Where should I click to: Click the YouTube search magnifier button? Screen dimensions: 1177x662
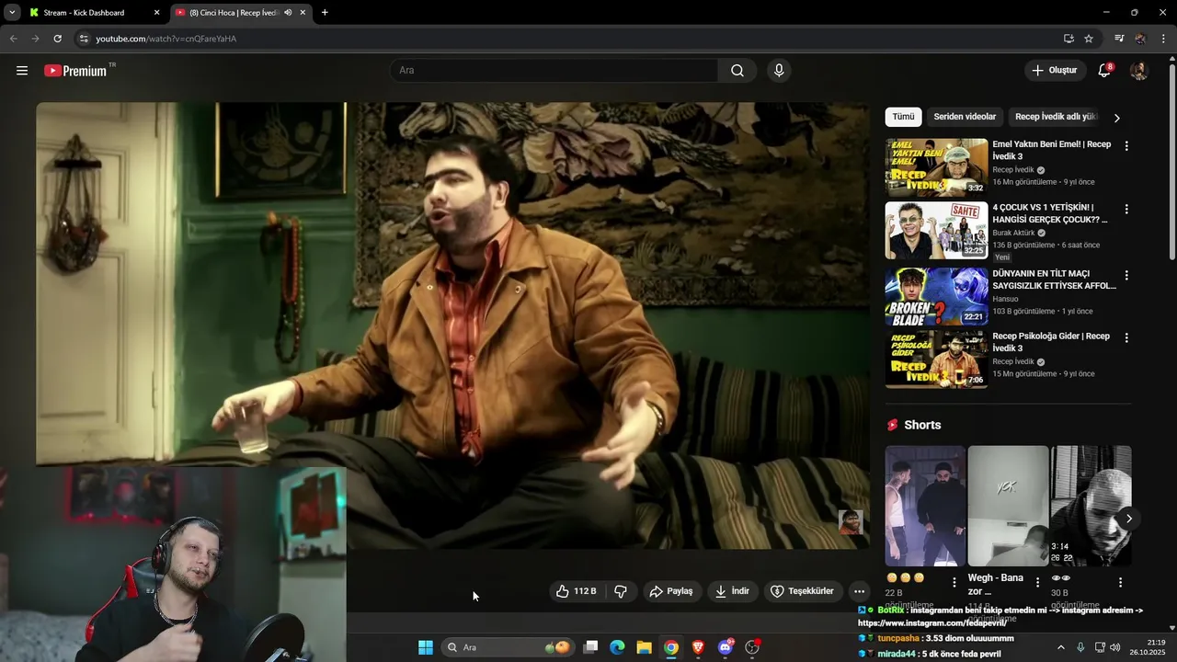737,71
